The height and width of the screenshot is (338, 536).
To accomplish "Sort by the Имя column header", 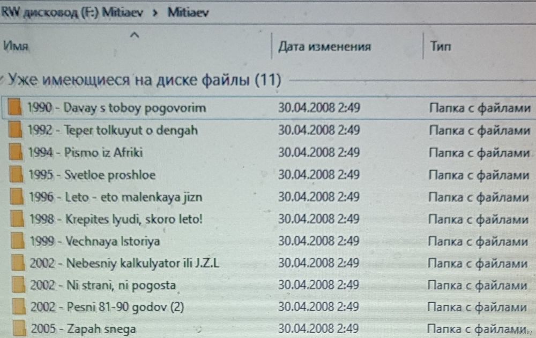I will (x=16, y=45).
